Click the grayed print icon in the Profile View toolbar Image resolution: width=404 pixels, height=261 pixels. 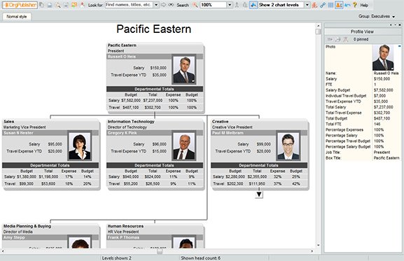[337, 39]
